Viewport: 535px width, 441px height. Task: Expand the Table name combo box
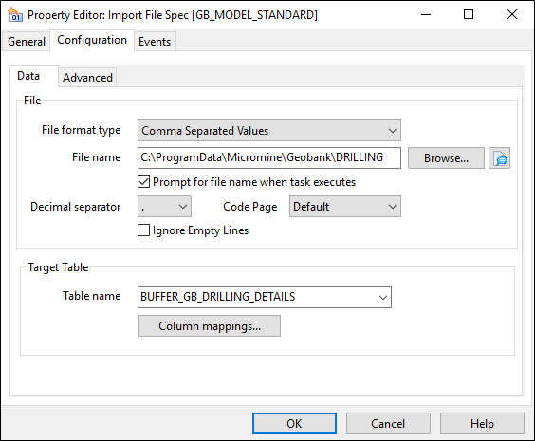(265, 297)
